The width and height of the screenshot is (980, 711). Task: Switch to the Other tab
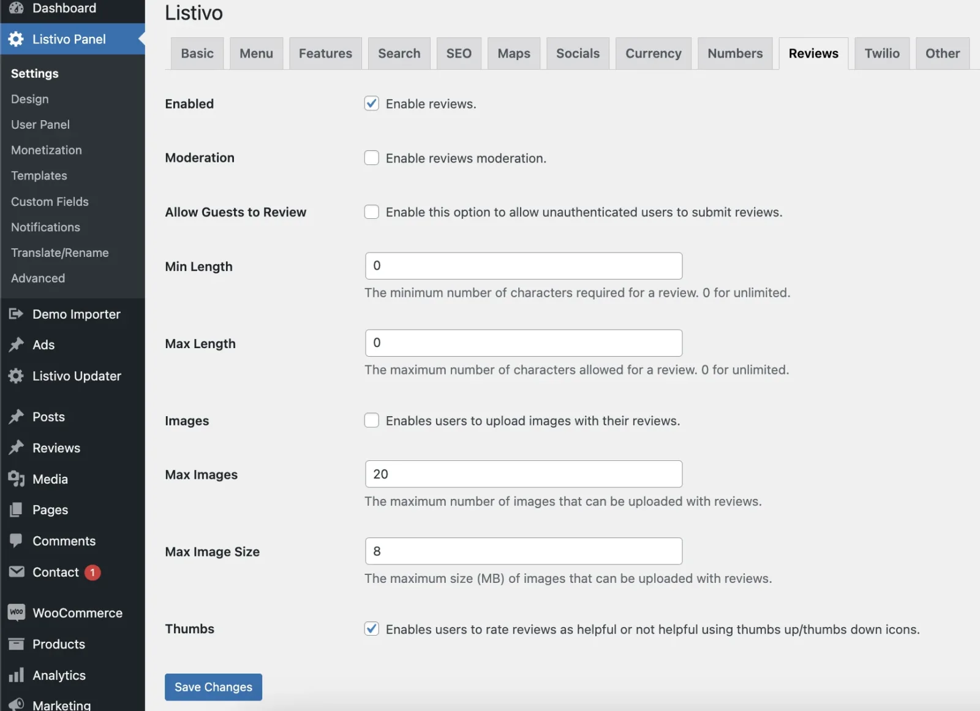pyautogui.click(x=942, y=53)
